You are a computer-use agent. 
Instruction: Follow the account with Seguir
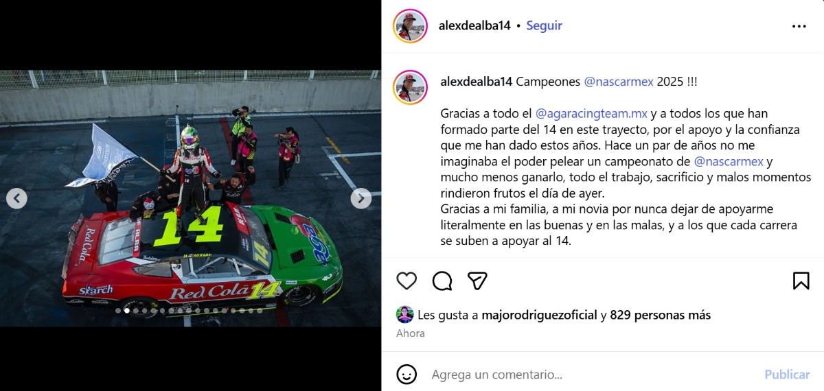pos(544,25)
